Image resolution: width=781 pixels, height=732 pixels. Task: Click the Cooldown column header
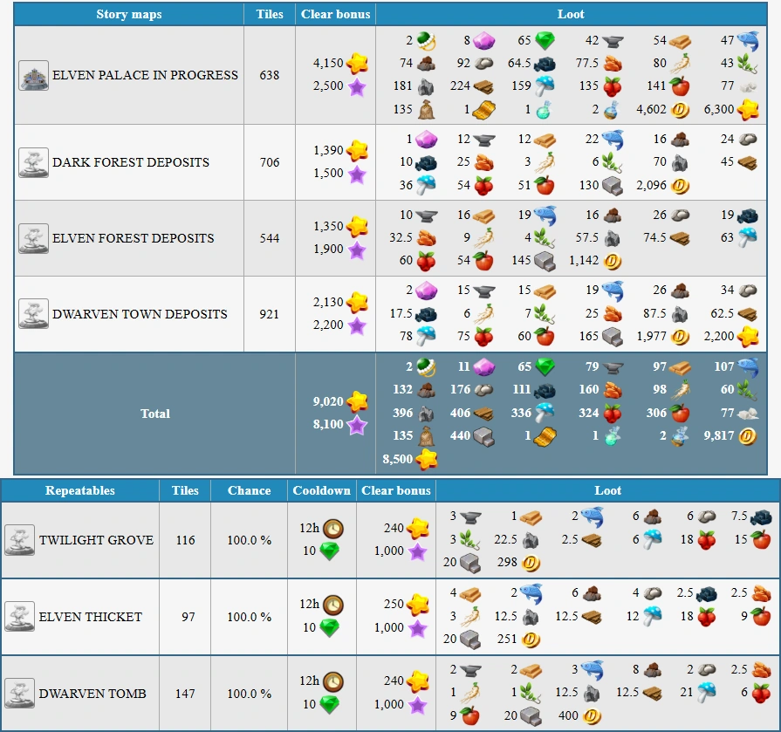322,490
